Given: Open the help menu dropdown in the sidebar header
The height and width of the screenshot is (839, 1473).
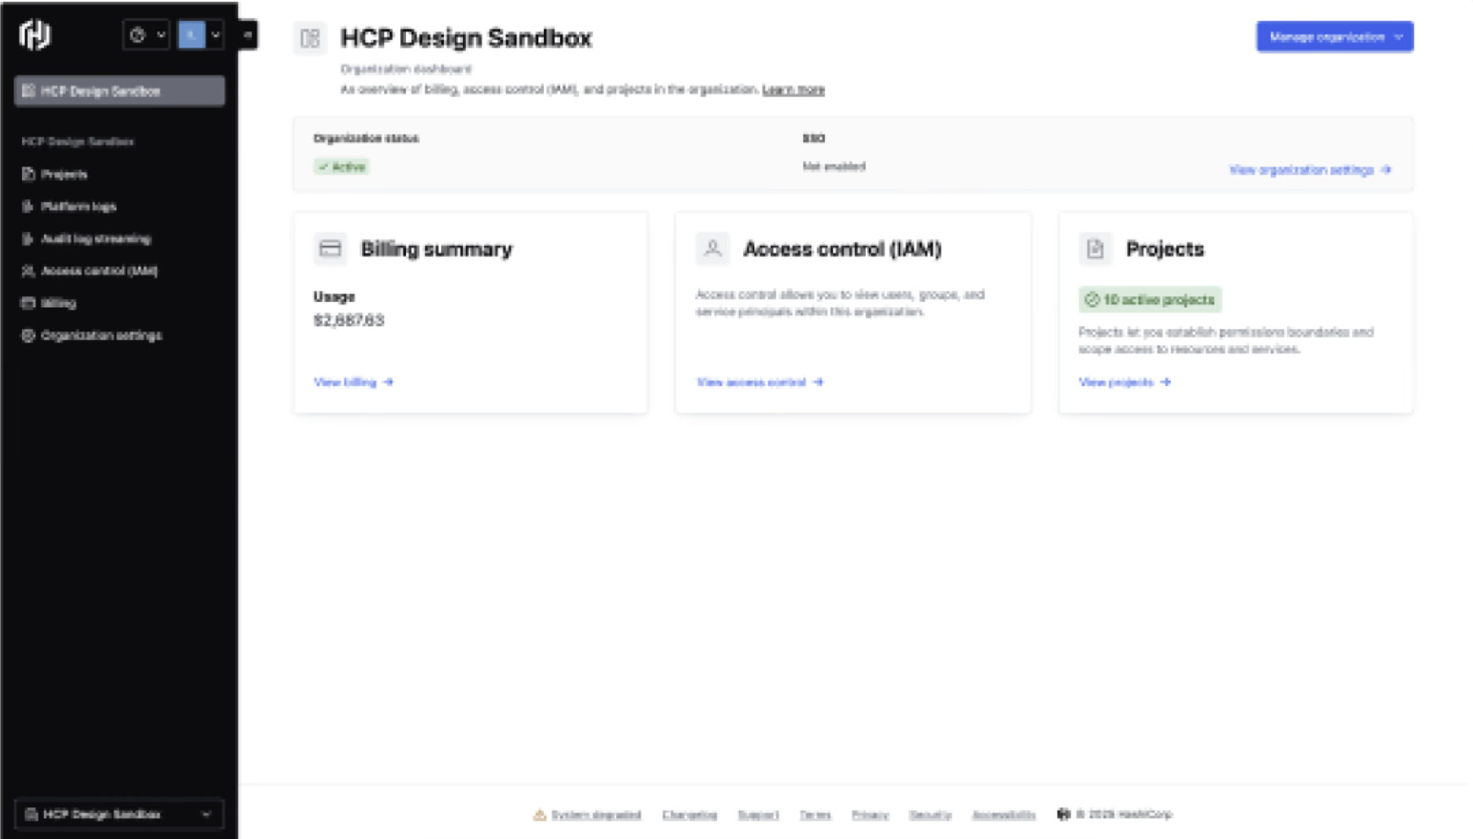Looking at the screenshot, I should coord(146,35).
